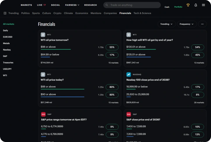Image resolution: width=211 pixels, height=142 pixels.
Task: Click 13% button for 7,200 to 7,399.99
Action: pos(197,134)
